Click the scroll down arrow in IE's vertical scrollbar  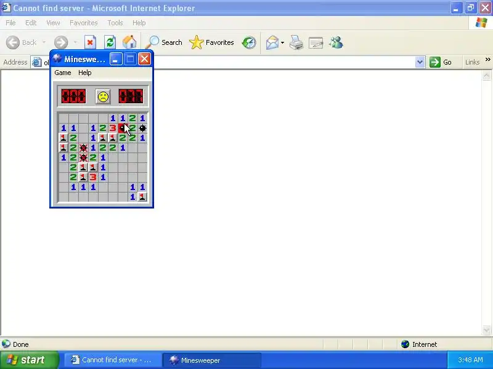tap(486, 330)
